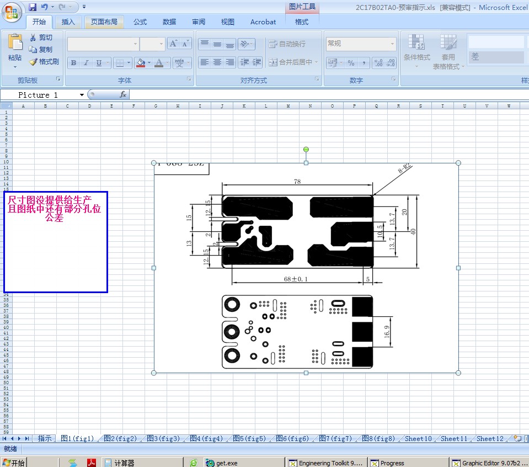529x467 pixels.
Task: Click 合并后居中 merge and center
Action: point(290,62)
